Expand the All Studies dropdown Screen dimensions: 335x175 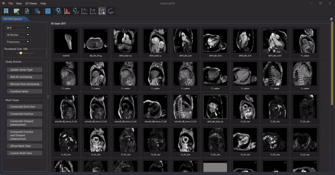(18, 35)
